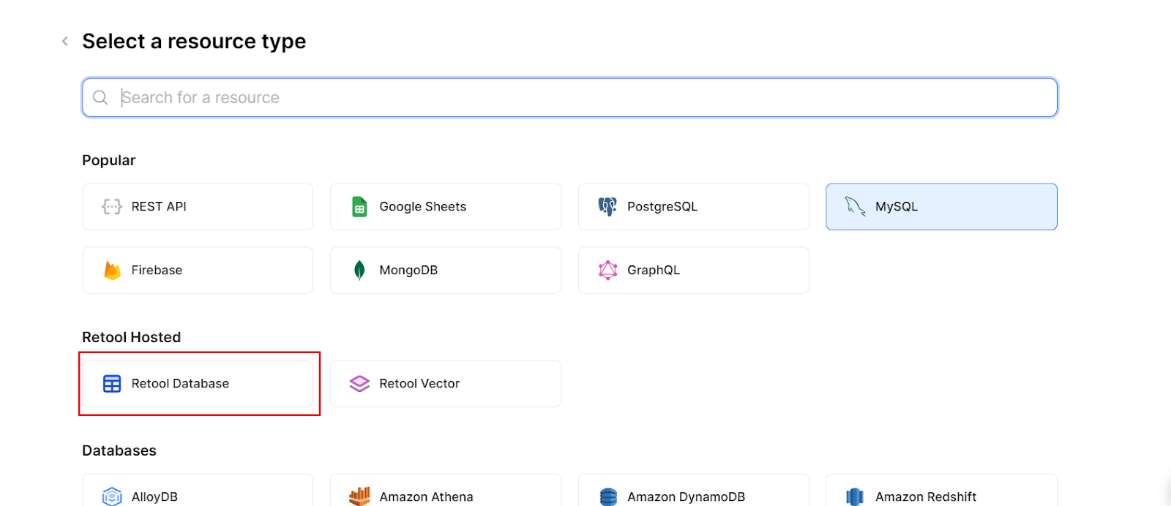Select the REST API resource card
This screenshot has height=506, width=1171.
point(198,207)
